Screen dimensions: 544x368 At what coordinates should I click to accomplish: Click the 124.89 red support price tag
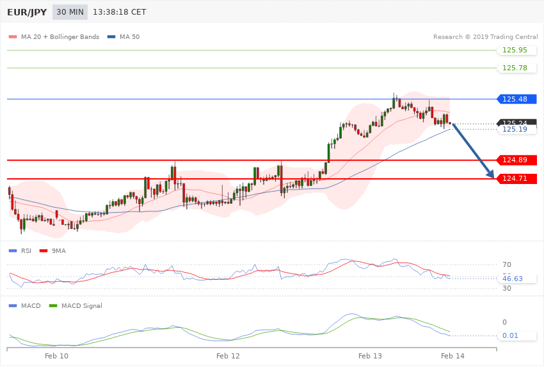click(517, 160)
